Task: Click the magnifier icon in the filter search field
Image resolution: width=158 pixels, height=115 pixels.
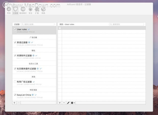Action: 23,24
